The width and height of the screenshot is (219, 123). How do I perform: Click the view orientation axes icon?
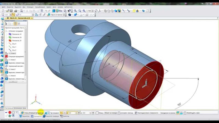click(x=100, y=11)
